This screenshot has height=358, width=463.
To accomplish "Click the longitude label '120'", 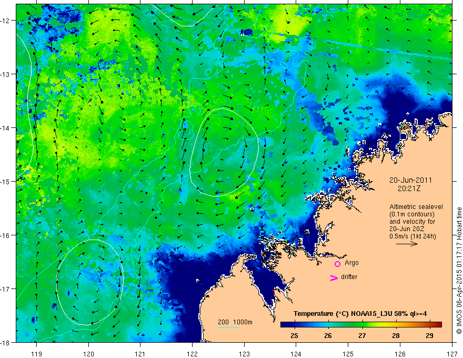I will coord(88,354).
